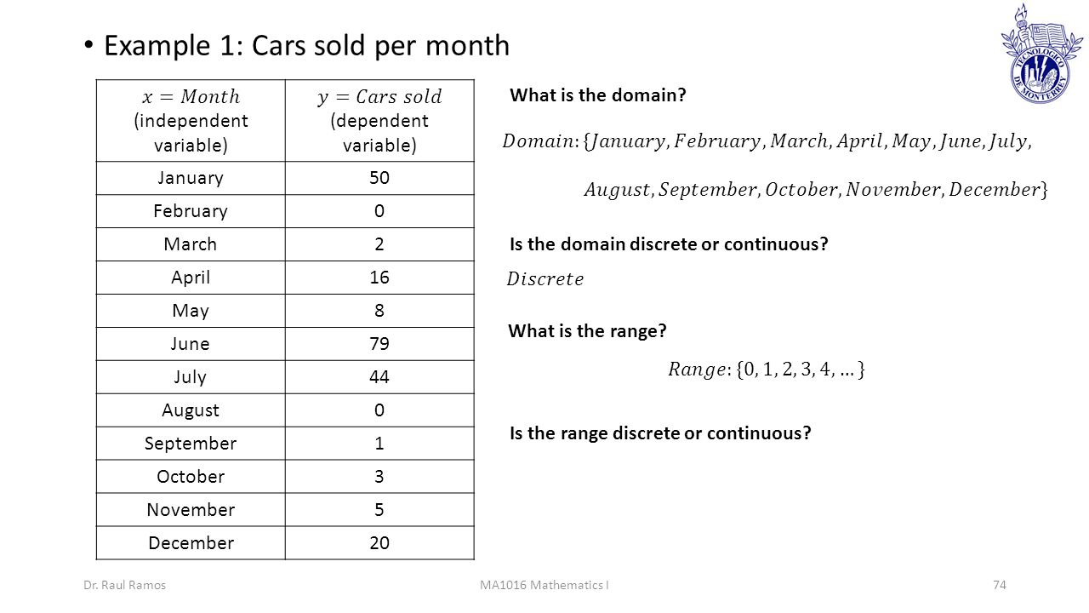Click the 'x = Month' table header cell
The height and width of the screenshot is (613, 1089).
click(191, 120)
